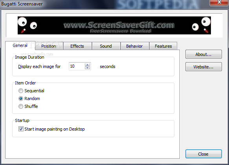
Task: Decrease image duration with down arrow
Action: point(87,68)
